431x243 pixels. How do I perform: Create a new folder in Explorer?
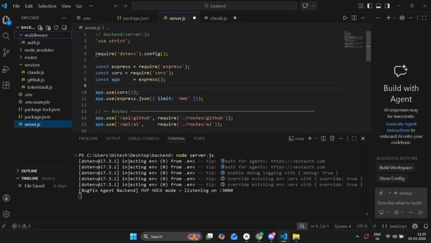coord(48,27)
